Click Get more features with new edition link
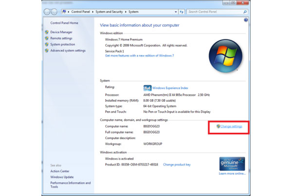 (139, 55)
